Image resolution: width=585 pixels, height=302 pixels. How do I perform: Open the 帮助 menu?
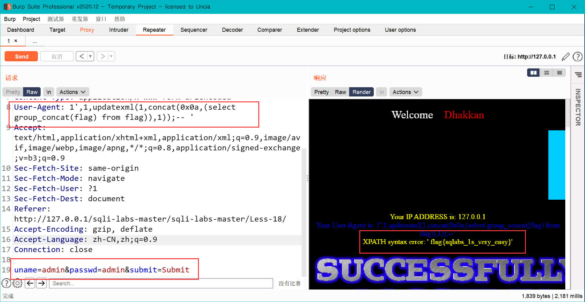tap(119, 19)
